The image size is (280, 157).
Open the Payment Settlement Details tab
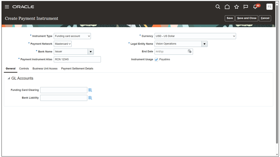[77, 69]
